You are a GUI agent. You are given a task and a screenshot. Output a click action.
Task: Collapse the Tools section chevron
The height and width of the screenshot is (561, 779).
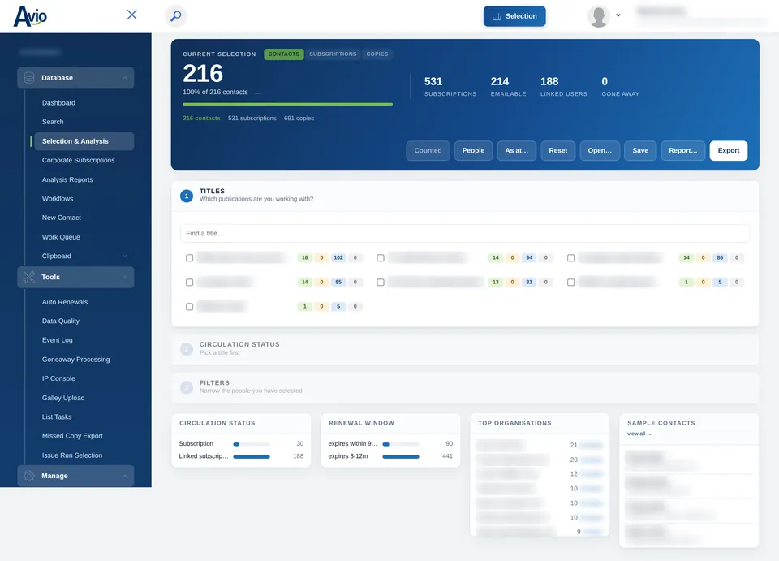(125, 278)
